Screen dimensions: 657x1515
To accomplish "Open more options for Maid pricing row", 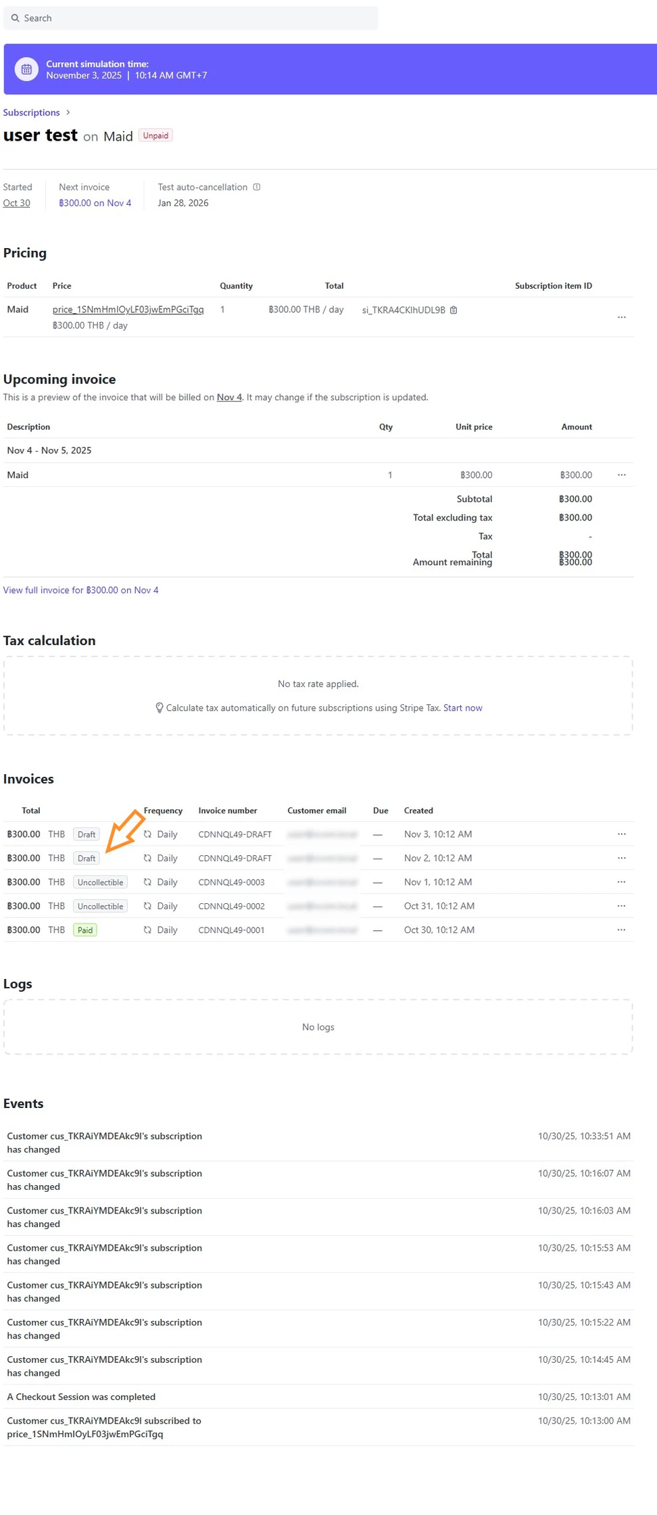I will click(x=621, y=317).
